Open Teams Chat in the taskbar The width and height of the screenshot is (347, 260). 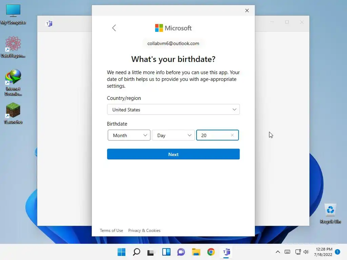point(181,252)
